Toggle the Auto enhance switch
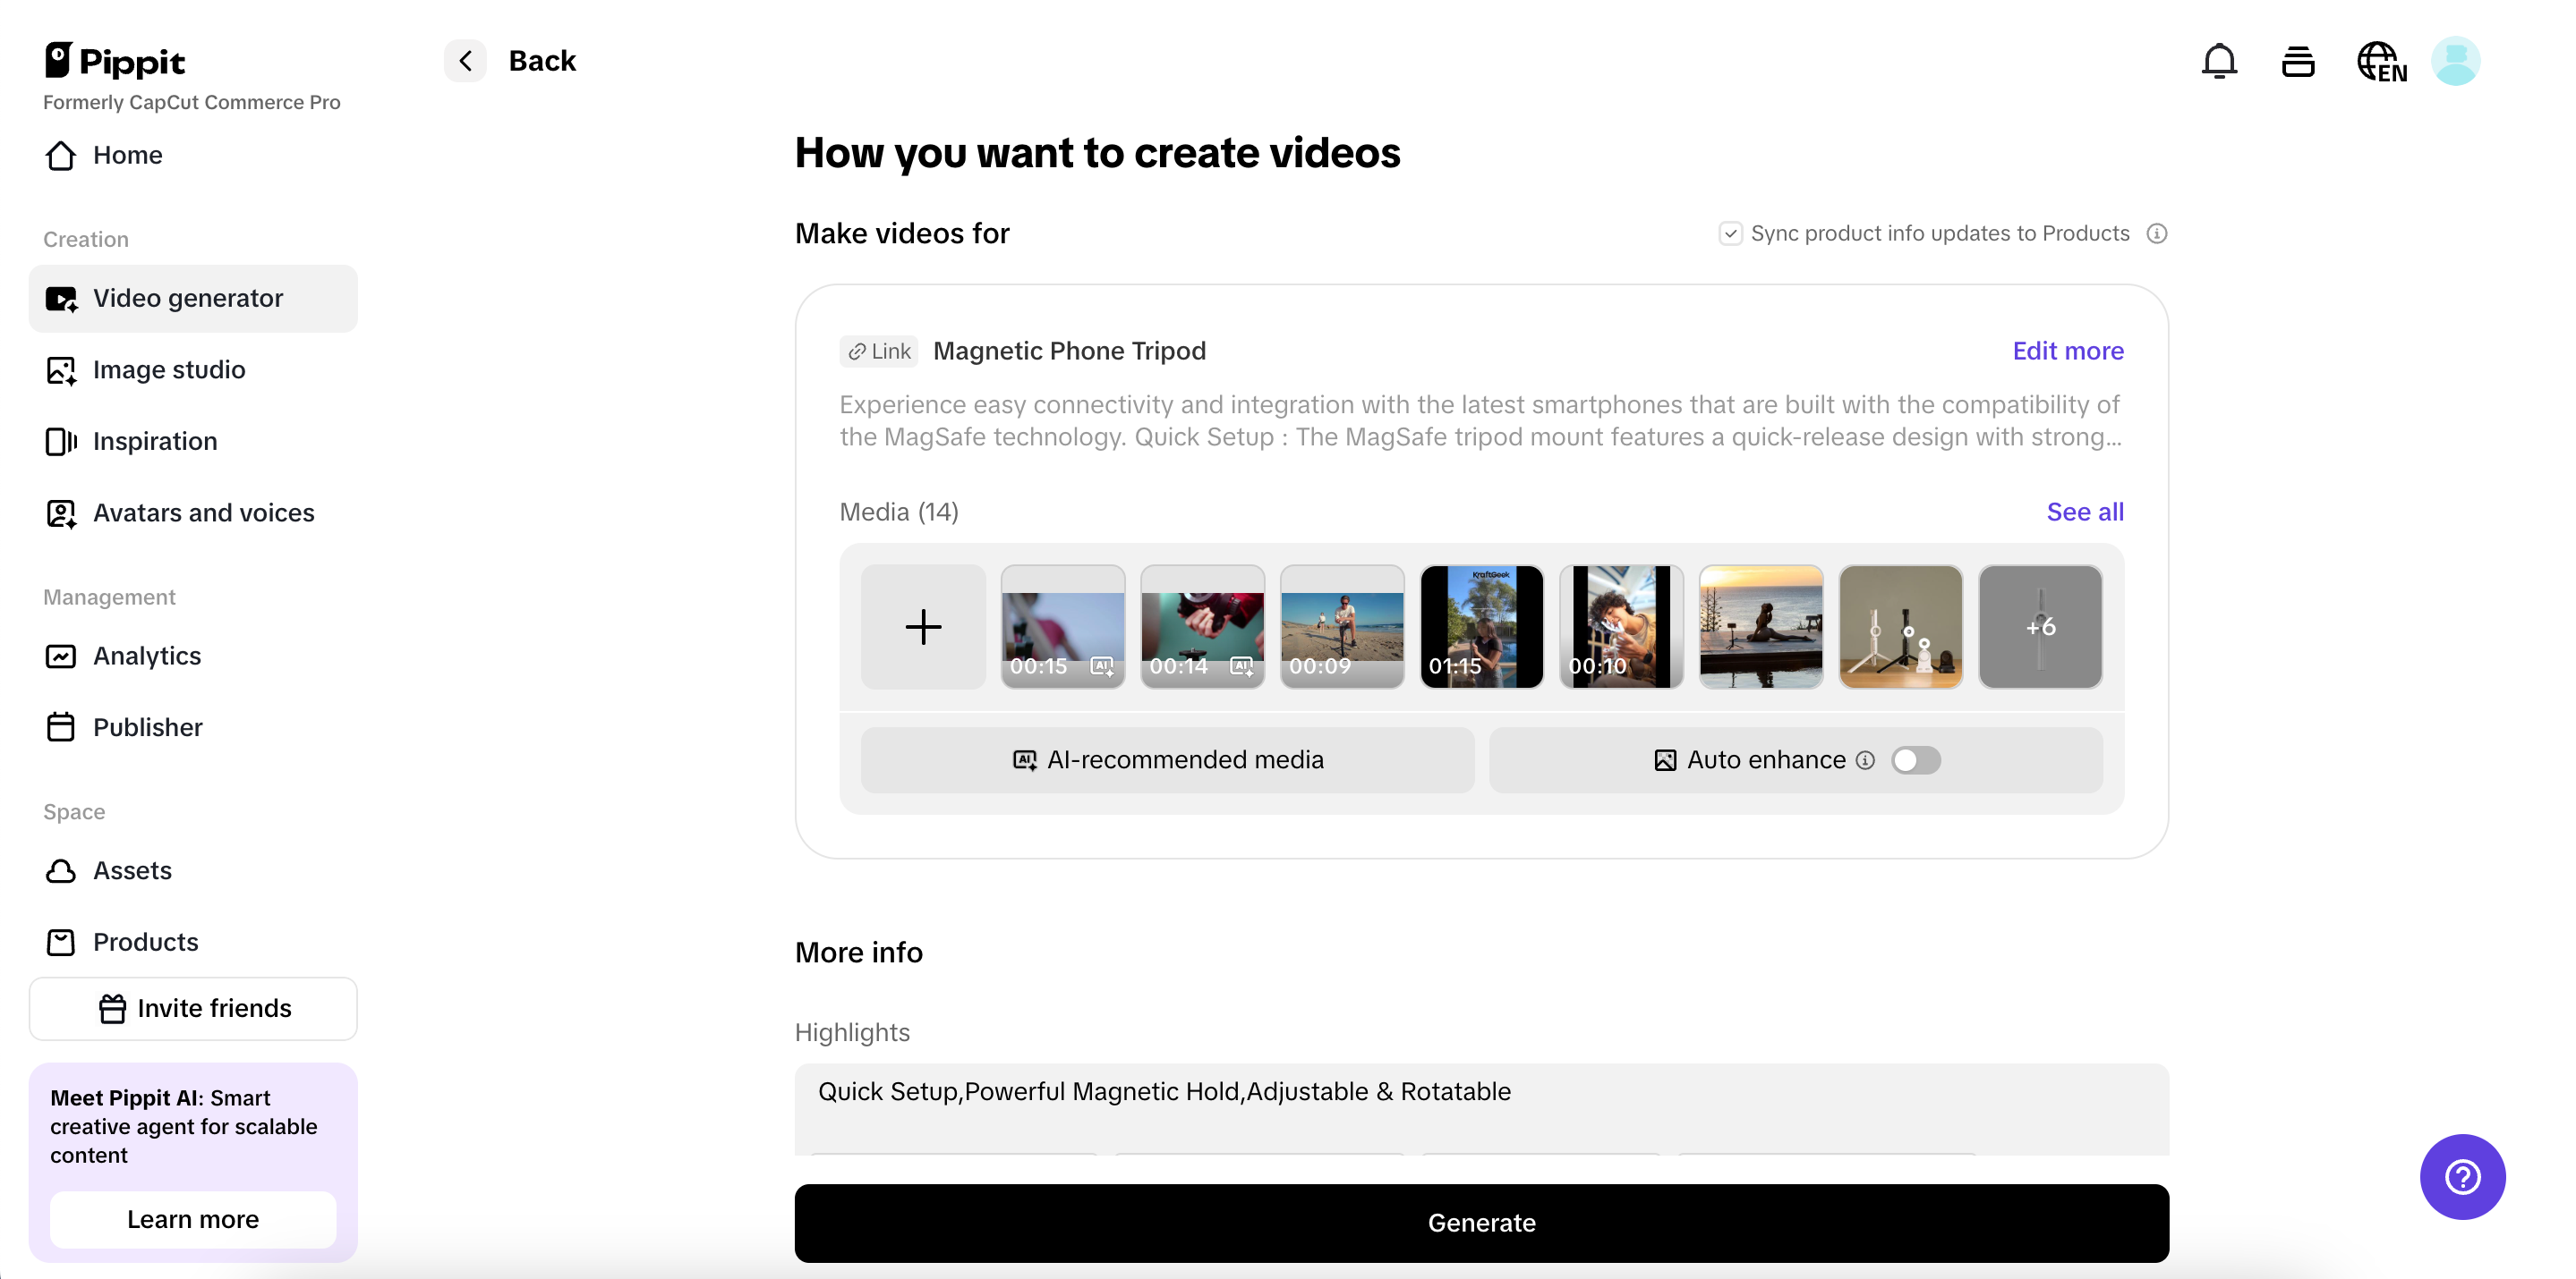 [x=1916, y=759]
